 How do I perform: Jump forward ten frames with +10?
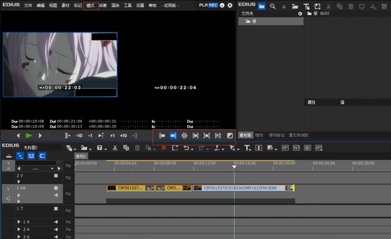coord(123,135)
